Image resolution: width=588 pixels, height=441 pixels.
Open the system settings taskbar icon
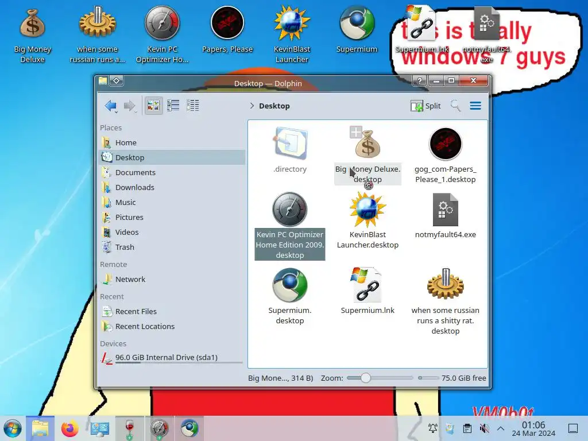pos(100,428)
